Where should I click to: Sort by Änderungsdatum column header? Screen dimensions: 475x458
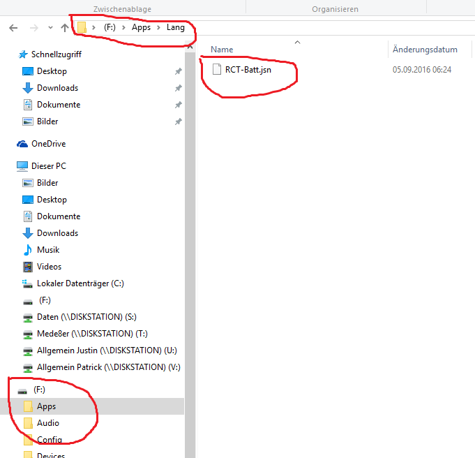[425, 50]
